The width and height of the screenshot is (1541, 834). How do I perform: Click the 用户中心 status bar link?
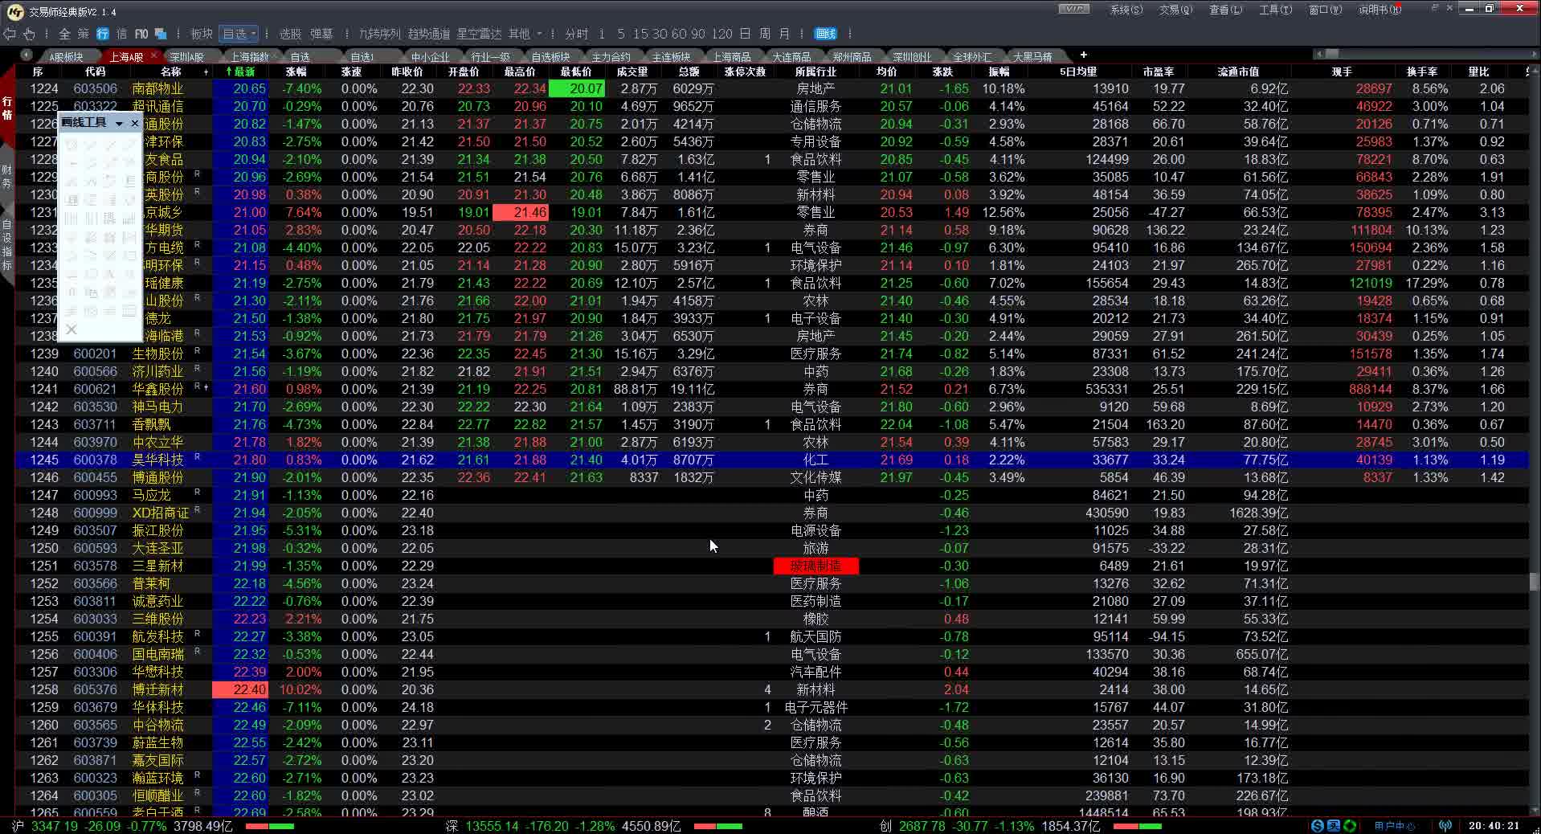1395,826
